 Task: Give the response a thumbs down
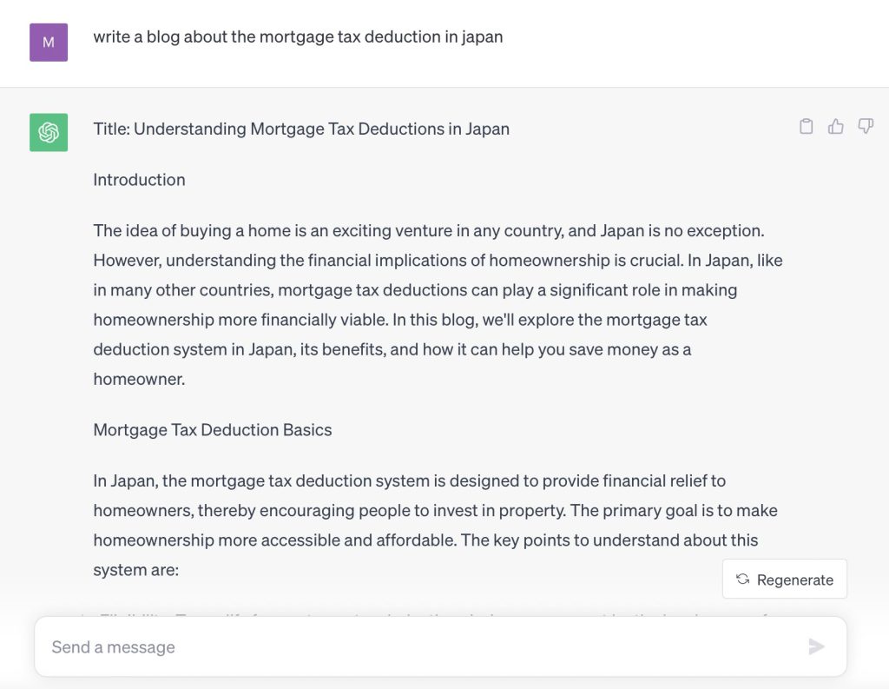click(x=866, y=126)
